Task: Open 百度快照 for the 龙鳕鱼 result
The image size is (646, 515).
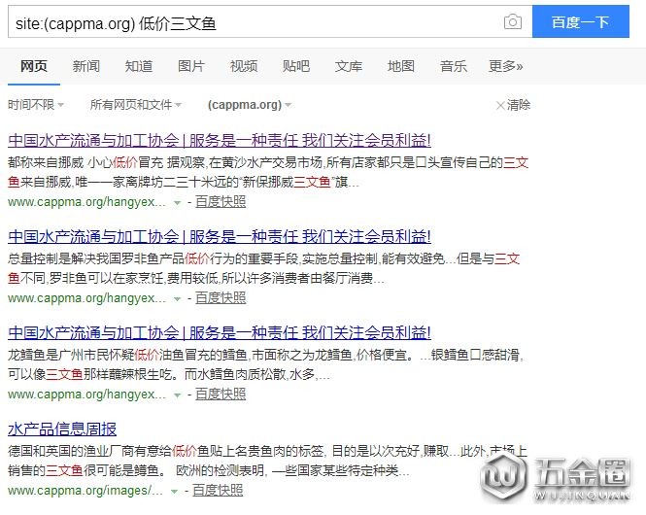Action: 221,395
